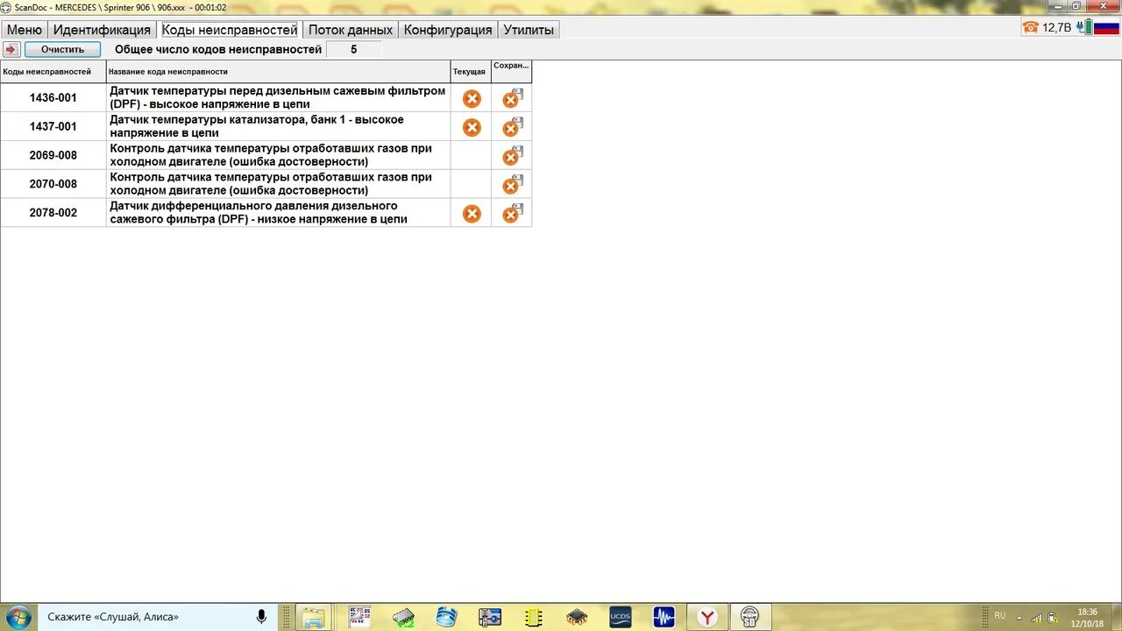The image size is (1122, 631).
Task: Open the UCDS app from taskbar
Action: pos(620,617)
